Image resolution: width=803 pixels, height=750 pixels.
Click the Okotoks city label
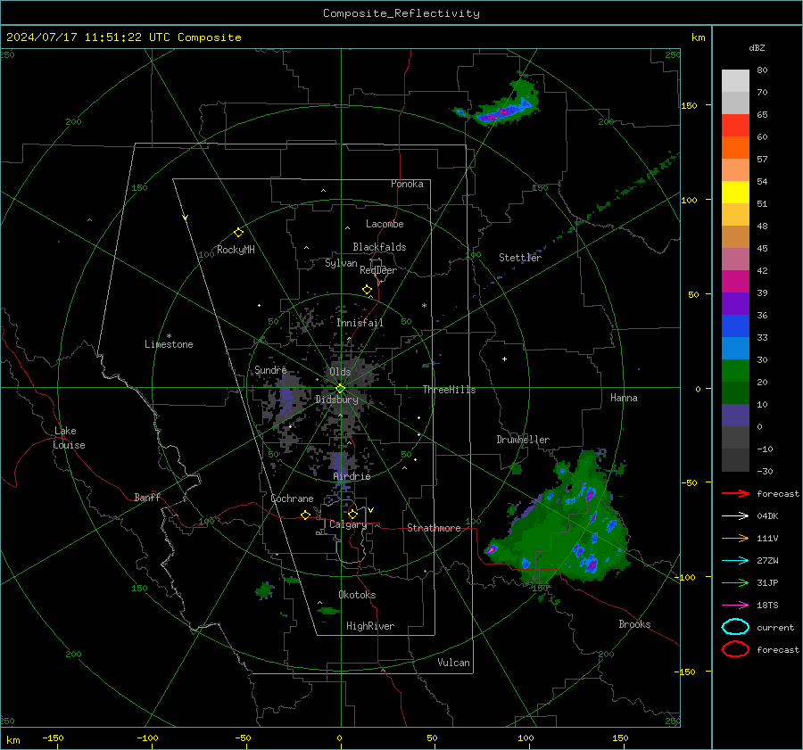pyautogui.click(x=357, y=595)
